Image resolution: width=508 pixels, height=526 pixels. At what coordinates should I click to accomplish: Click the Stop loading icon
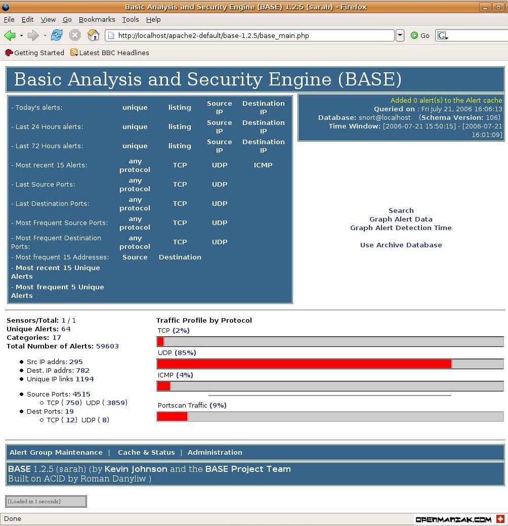[75, 35]
